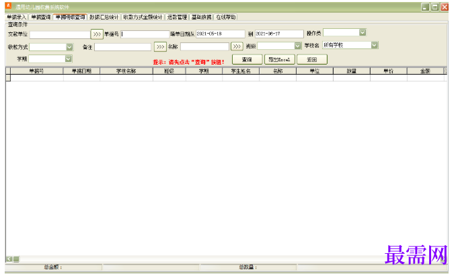The image size is (460, 276).
Task: Expand the 收款方式 dropdown
Action: [x=69, y=47]
